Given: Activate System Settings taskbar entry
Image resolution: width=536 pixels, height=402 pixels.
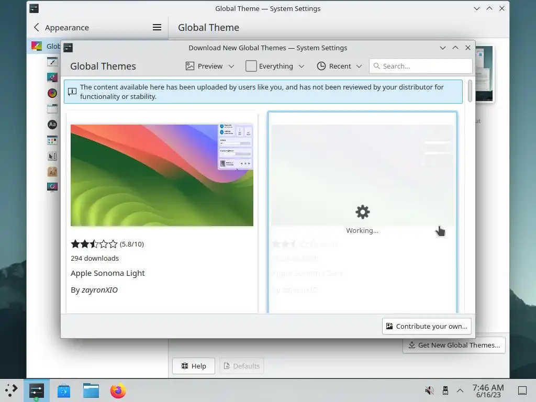Looking at the screenshot, I should point(37,390).
